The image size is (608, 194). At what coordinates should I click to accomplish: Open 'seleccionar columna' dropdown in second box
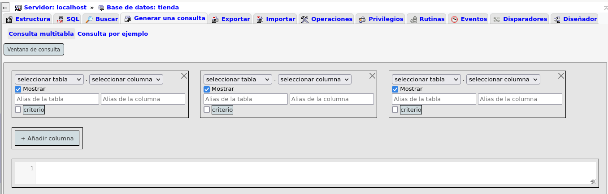(314, 79)
